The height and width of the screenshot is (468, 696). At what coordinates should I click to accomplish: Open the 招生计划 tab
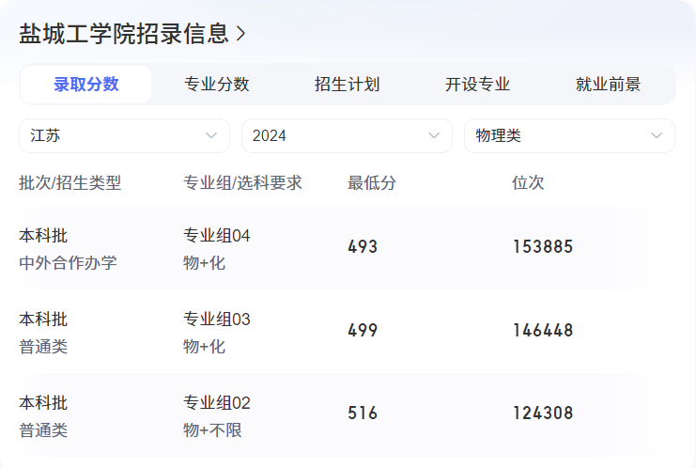[348, 85]
